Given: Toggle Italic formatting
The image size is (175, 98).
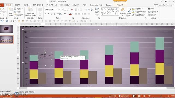Looking at the screenshot, I should point(48,14).
